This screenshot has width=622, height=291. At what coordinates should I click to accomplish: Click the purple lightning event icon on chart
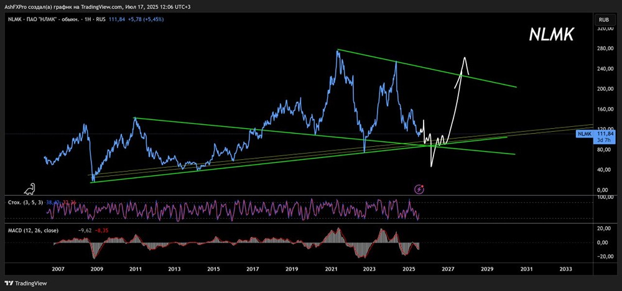point(419,189)
